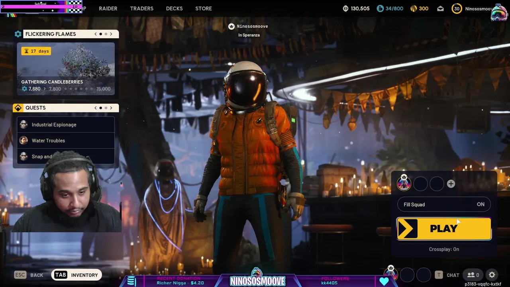Open the TRADERS tab
Screen dimensions: 510x287
(x=141, y=8)
